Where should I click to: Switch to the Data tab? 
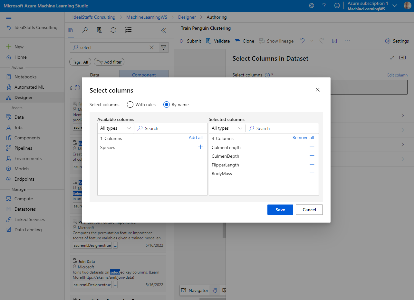[x=94, y=75]
